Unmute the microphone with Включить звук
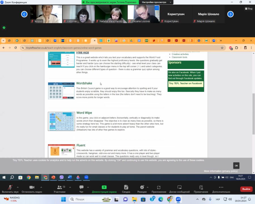The width and height of the screenshot is (255, 204). (10, 189)
